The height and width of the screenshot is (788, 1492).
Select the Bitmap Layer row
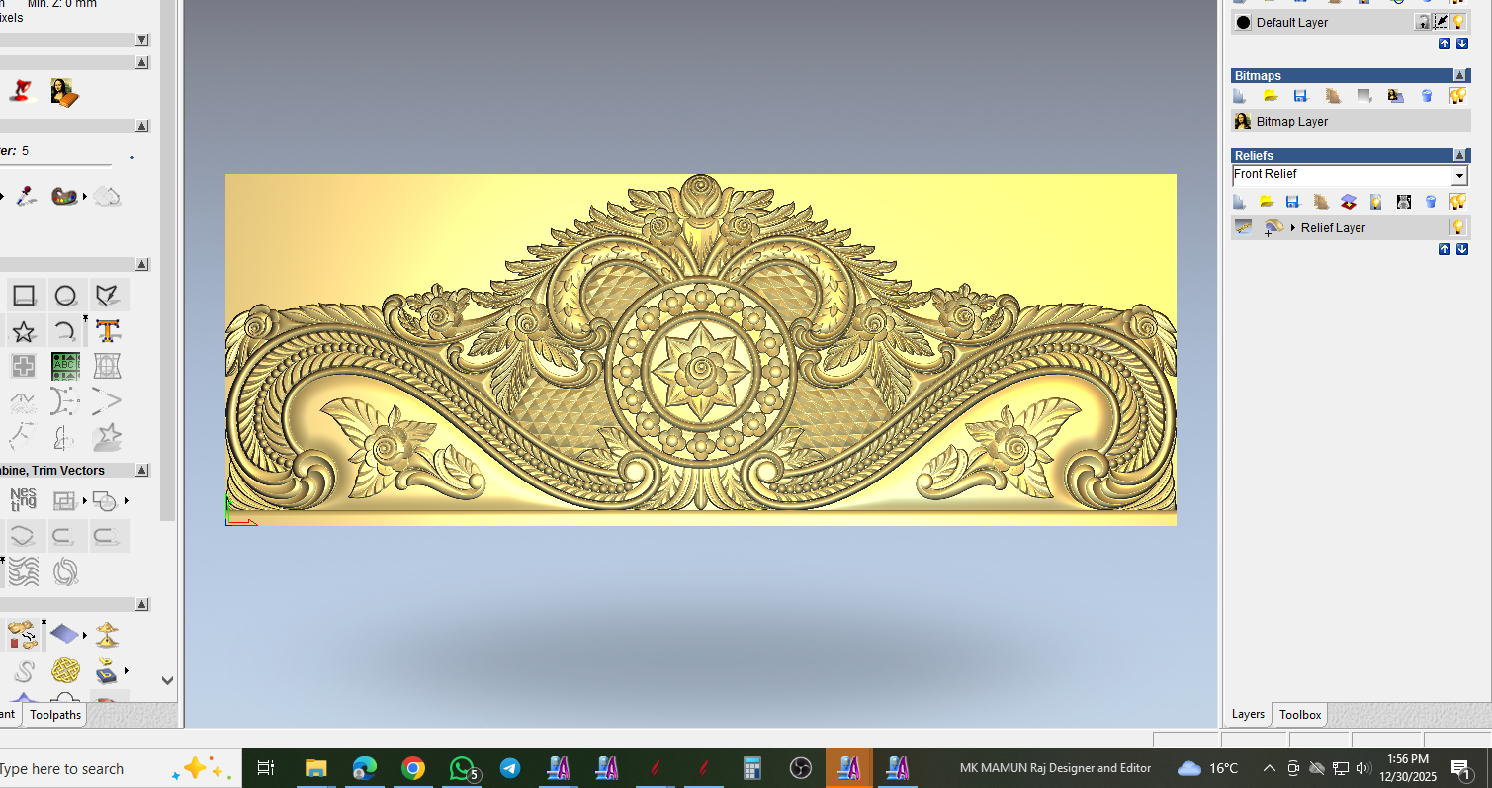1351,122
